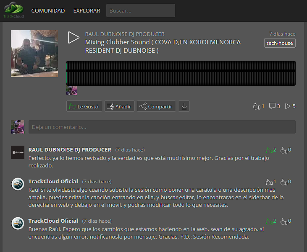Image resolution: width=307 pixels, height=252 pixels.
Task: View track likes count icon
Action: (x=257, y=106)
